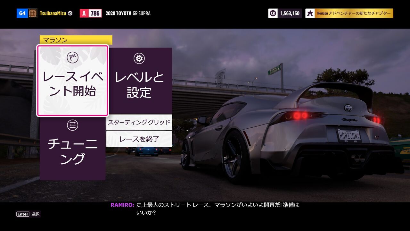Click the レースを終了 button
Image resolution: width=410 pixels, height=231 pixels.
tap(139, 139)
